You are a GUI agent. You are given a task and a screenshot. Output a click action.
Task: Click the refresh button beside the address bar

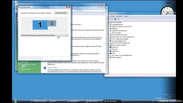tap(78, 11)
